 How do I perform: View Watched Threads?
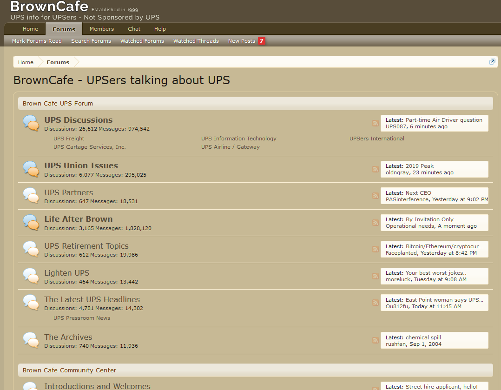point(196,41)
